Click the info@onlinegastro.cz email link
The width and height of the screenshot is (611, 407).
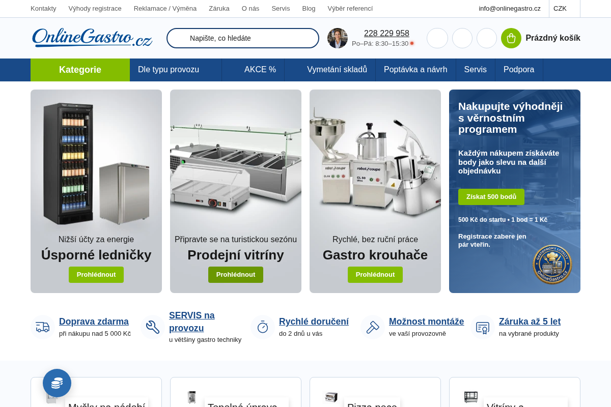click(510, 9)
